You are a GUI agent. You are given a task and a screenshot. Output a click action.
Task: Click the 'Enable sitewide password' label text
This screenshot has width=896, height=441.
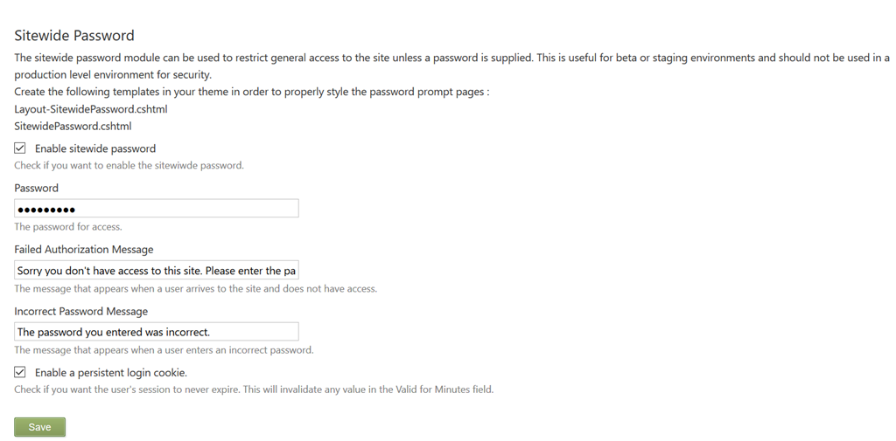click(x=95, y=148)
